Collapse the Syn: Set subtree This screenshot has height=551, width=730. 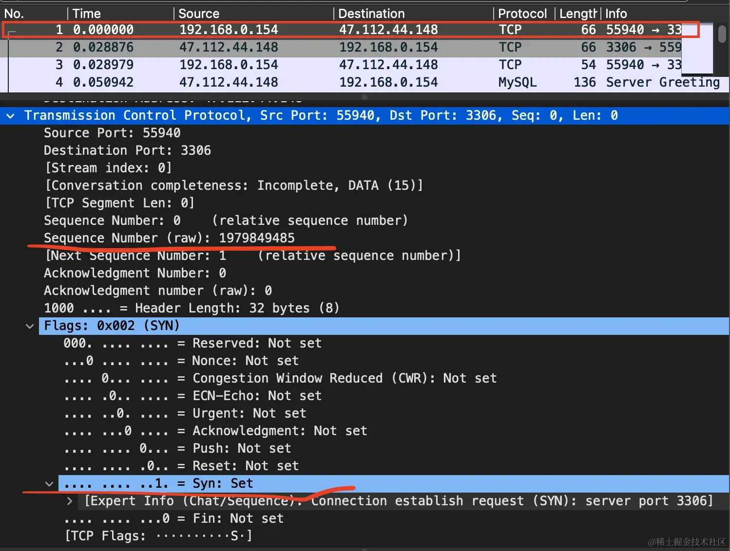click(49, 484)
